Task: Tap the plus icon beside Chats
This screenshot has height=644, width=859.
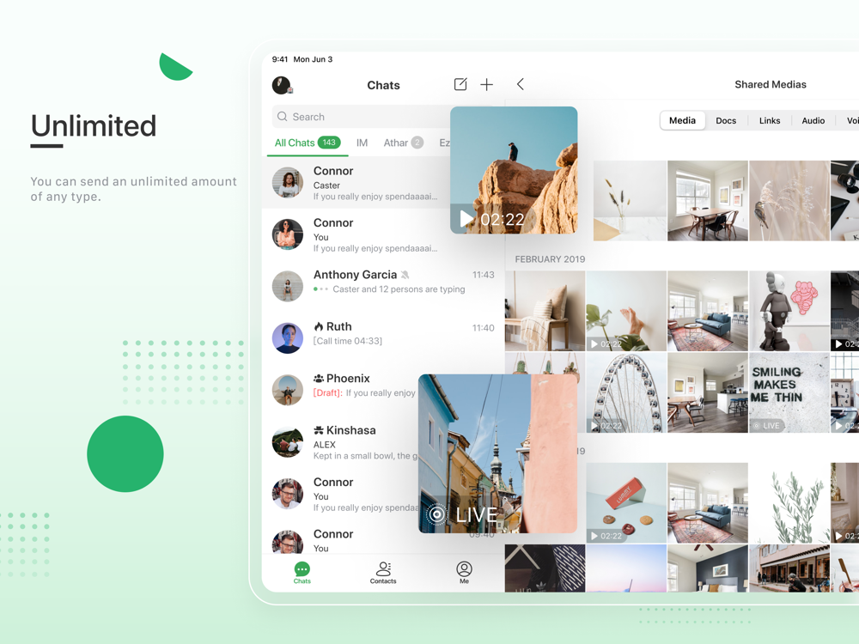Action: click(486, 84)
